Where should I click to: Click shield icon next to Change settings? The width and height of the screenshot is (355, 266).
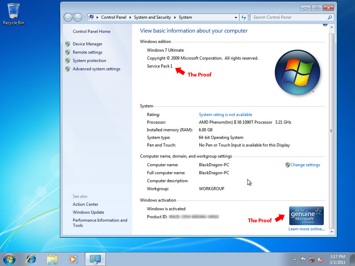point(287,165)
